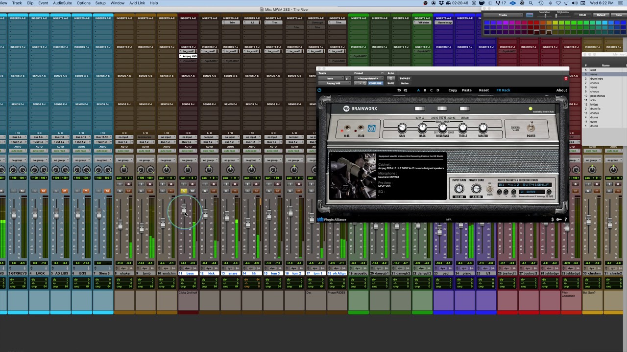Click the undo arrow in plugin toolbar

(x=399, y=90)
